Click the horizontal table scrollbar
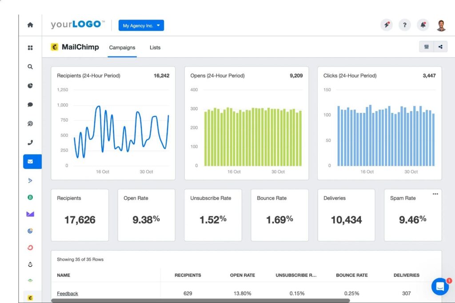The height and width of the screenshot is (303, 455). [200, 301]
